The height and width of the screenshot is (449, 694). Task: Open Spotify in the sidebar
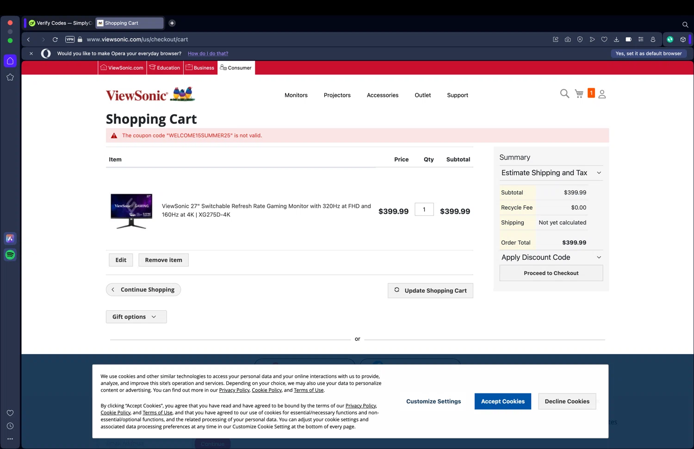coord(10,255)
